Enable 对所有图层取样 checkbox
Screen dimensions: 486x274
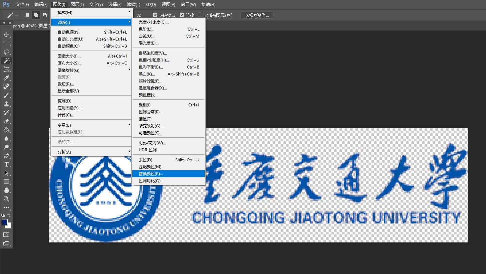(200, 15)
